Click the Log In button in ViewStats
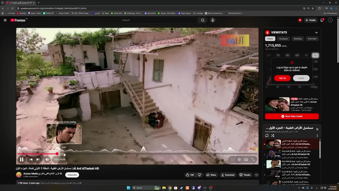The height and width of the screenshot is (191, 339). (x=301, y=78)
